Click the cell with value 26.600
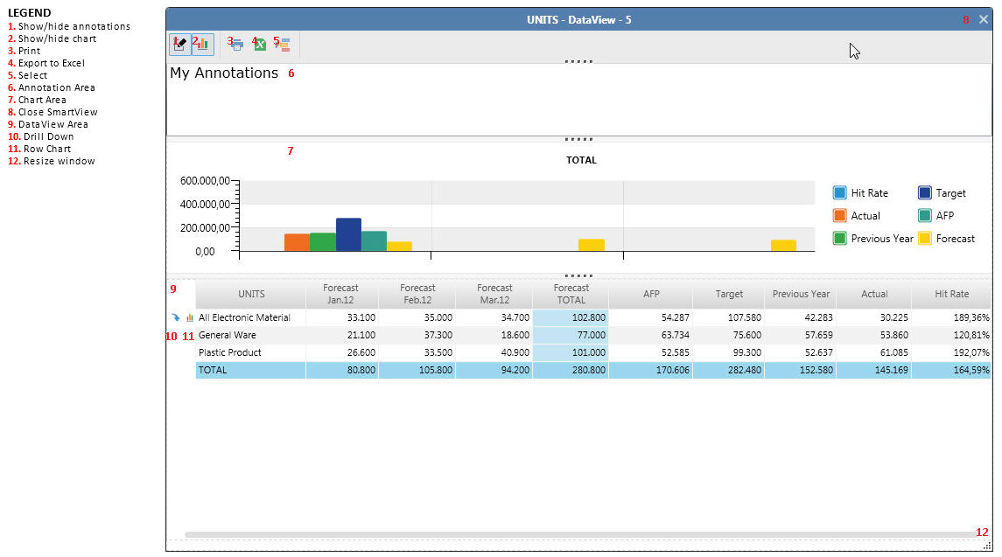 point(342,352)
